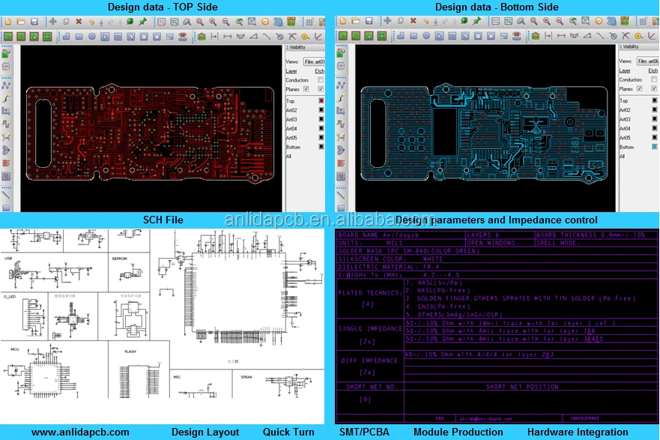This screenshot has height=440, width=660.
Task: Open the 3D view toolbar icon
Action: [x=277, y=21]
